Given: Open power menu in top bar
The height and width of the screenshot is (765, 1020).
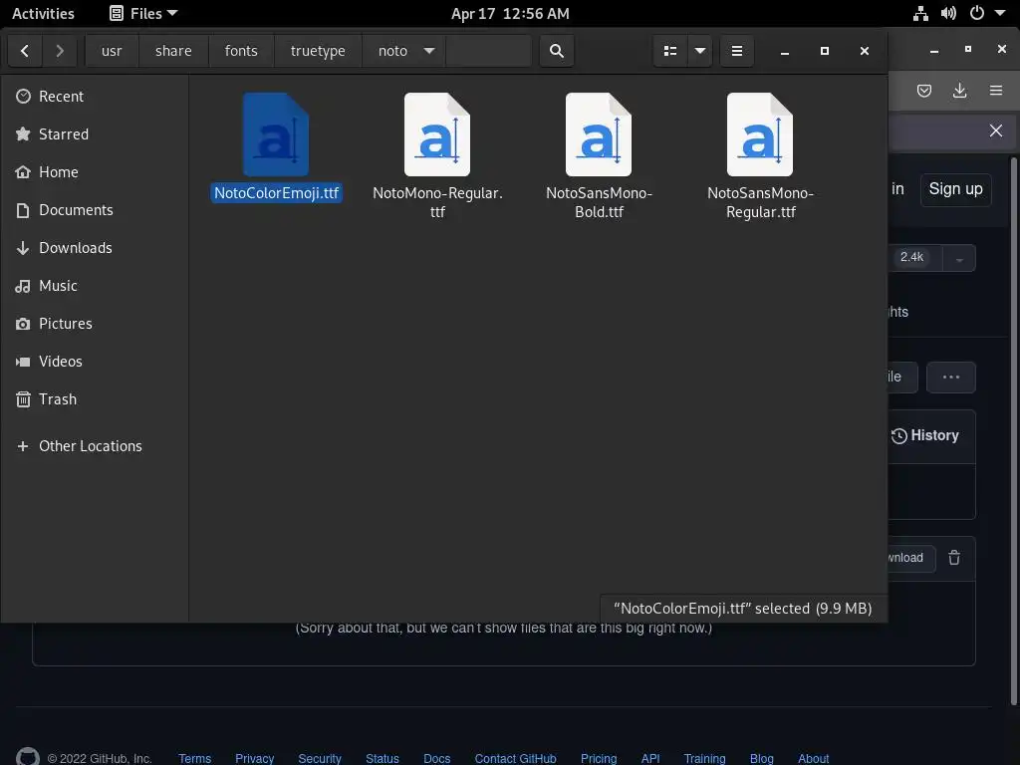Looking at the screenshot, I should click(977, 13).
